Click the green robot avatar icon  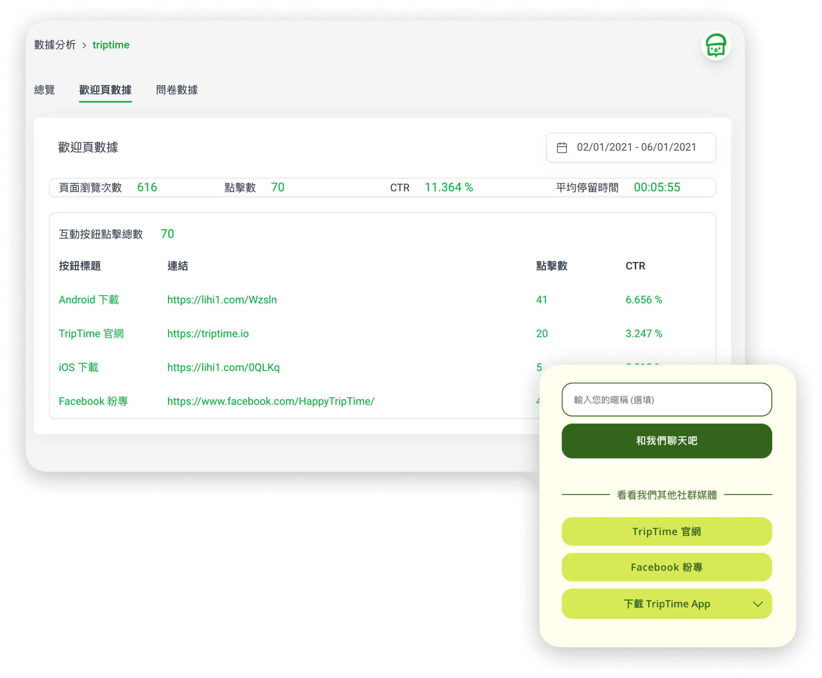click(x=715, y=46)
